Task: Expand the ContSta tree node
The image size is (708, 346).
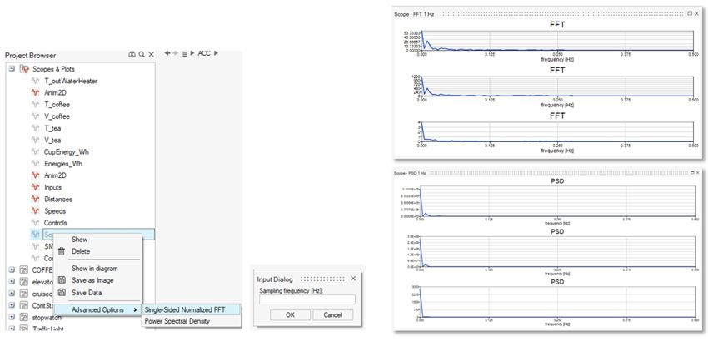Action: (12, 305)
